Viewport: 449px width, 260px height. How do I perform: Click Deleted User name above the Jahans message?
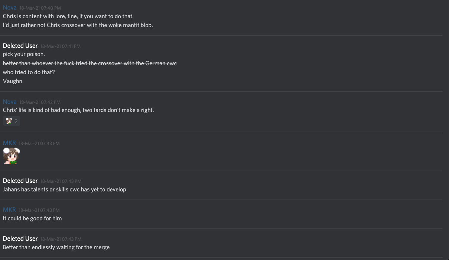(x=20, y=181)
